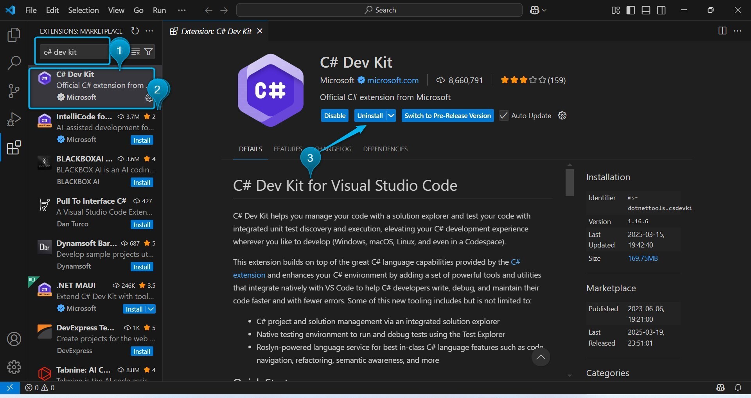Switch to the DEPENDENCIES tab
Image resolution: width=751 pixels, height=398 pixels.
(x=385, y=149)
